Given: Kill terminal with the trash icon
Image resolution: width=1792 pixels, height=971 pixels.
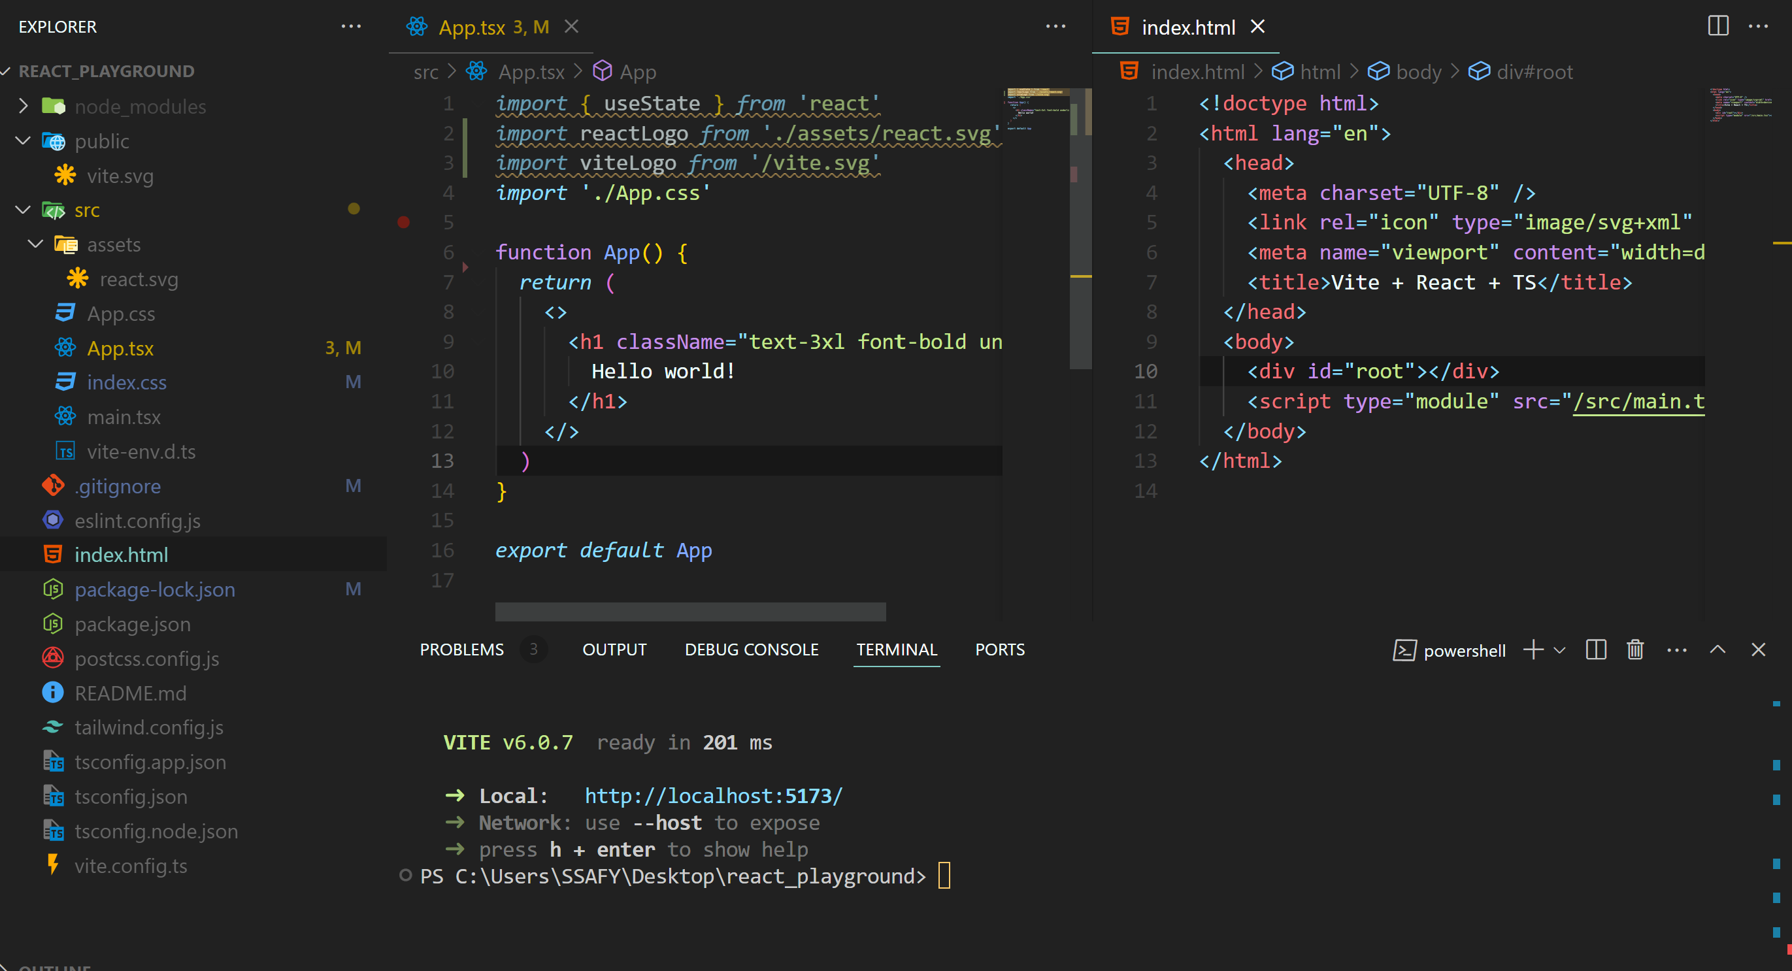Looking at the screenshot, I should (x=1634, y=650).
